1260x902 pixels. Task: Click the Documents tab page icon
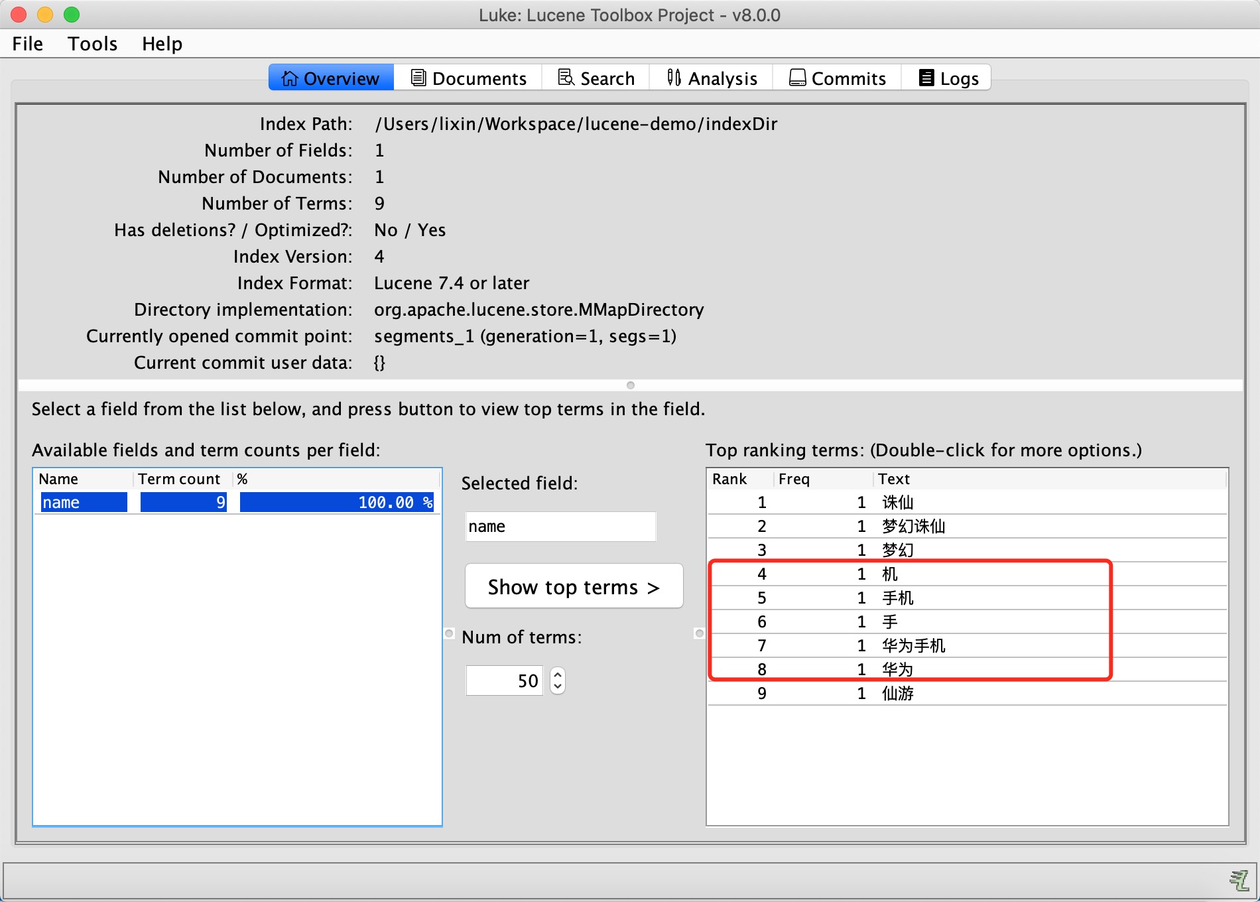pyautogui.click(x=418, y=78)
